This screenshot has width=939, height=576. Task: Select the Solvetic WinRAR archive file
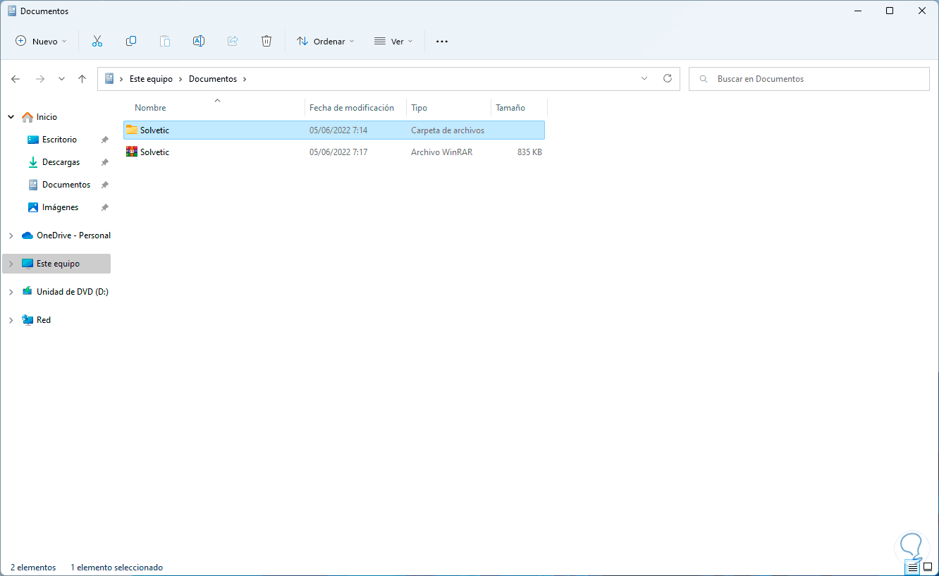click(334, 152)
